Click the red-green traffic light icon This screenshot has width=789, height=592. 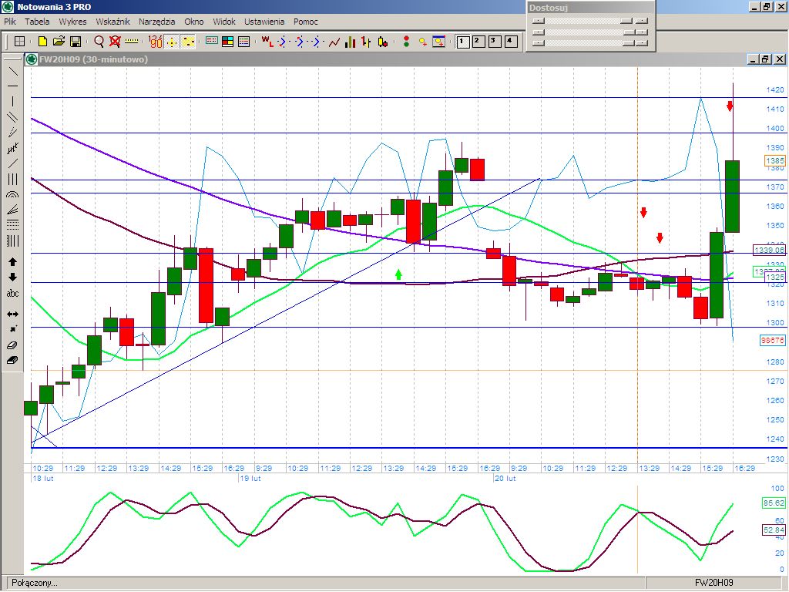pos(406,41)
